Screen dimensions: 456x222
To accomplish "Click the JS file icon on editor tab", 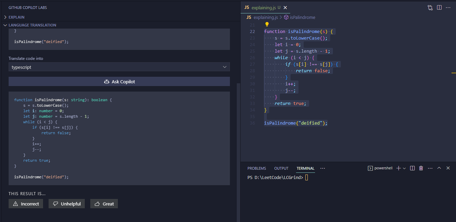I will tap(246, 8).
